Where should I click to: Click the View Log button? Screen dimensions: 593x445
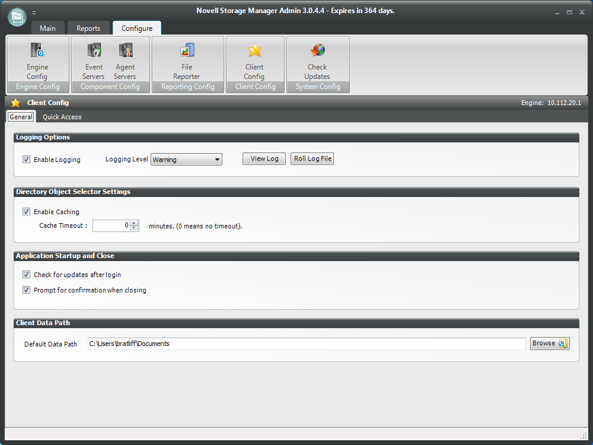tap(264, 158)
